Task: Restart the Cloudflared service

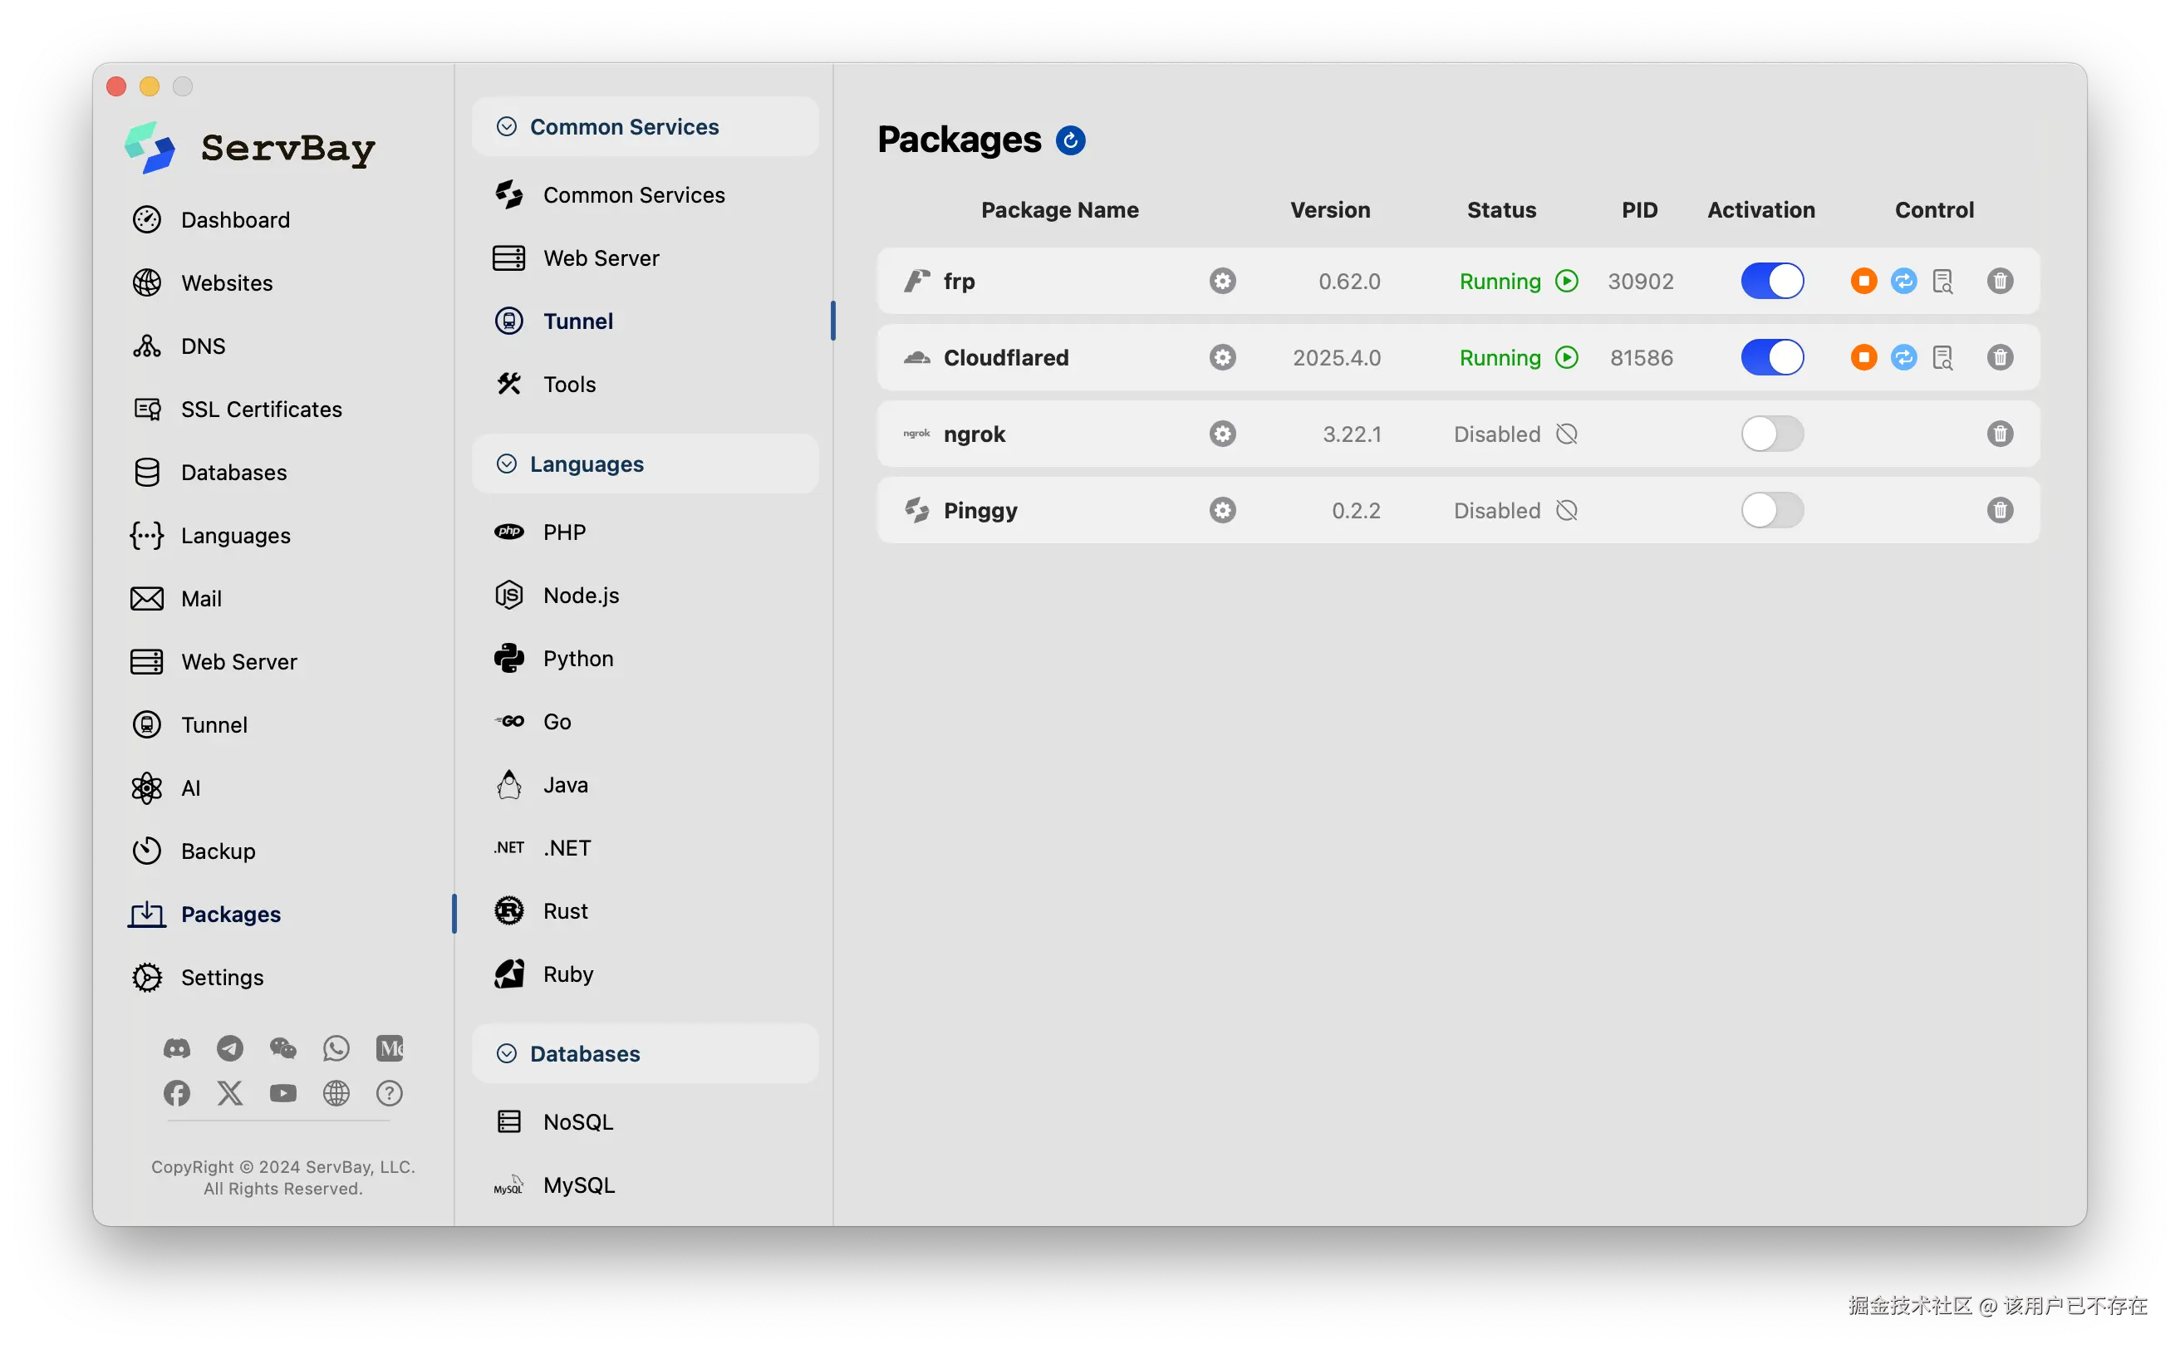Action: (1903, 358)
